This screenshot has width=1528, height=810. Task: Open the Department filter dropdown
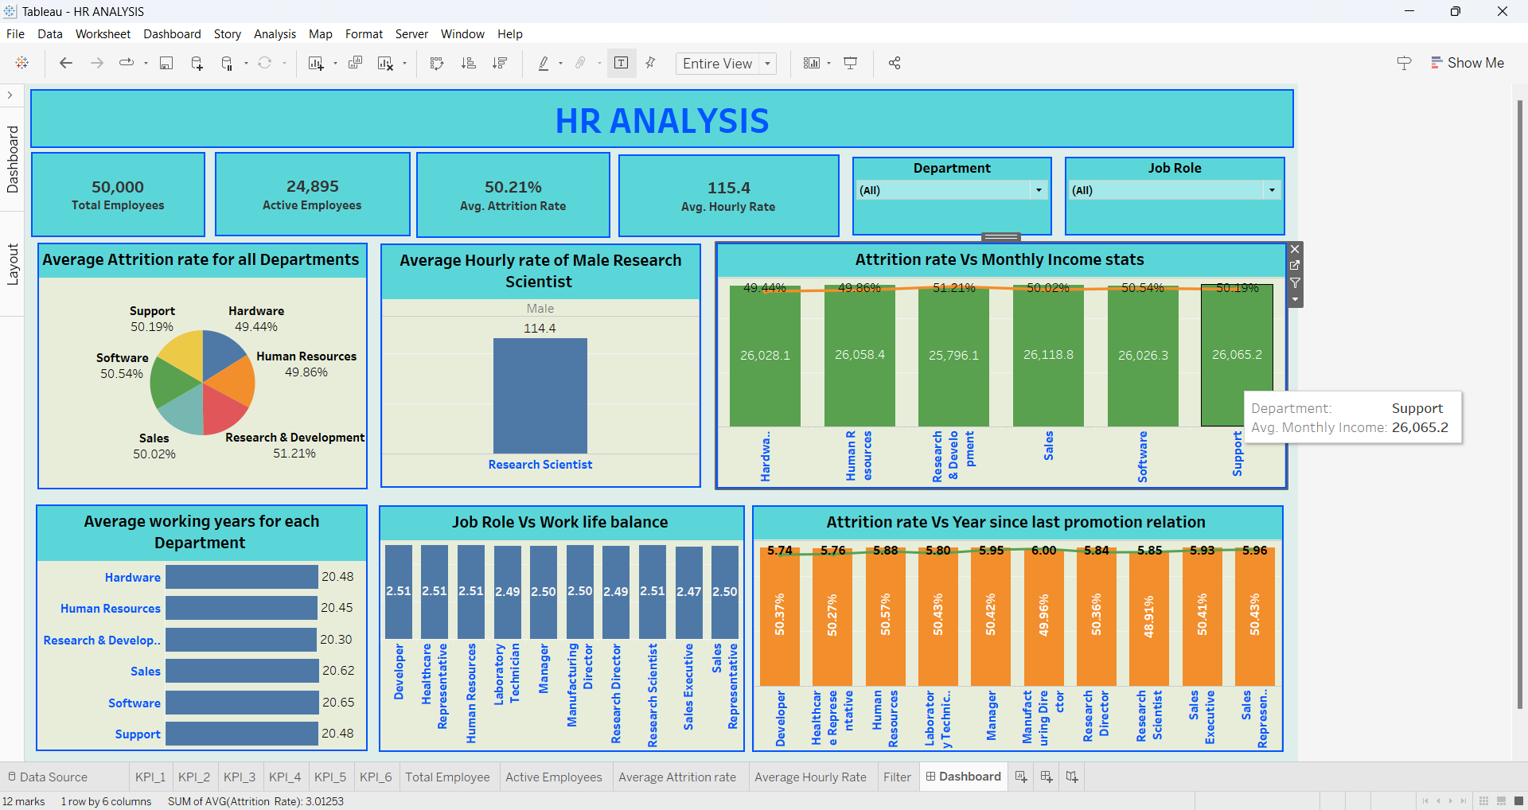[1038, 190]
